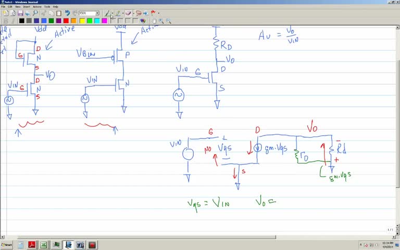Open the Actions menu
Viewport: 400px width, 250px height.
tap(37, 7)
